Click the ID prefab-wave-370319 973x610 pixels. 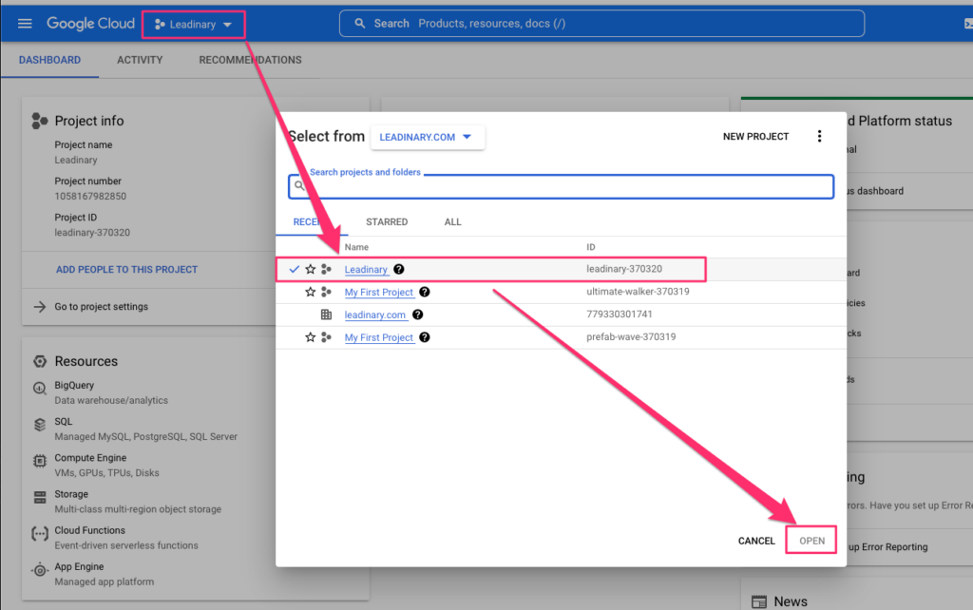click(631, 337)
